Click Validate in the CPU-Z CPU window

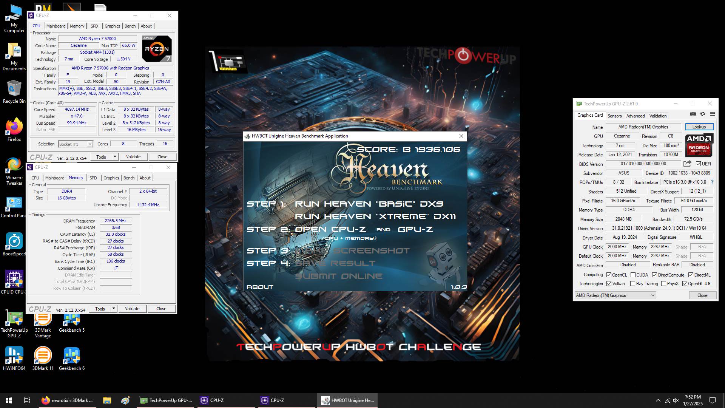[x=133, y=157]
